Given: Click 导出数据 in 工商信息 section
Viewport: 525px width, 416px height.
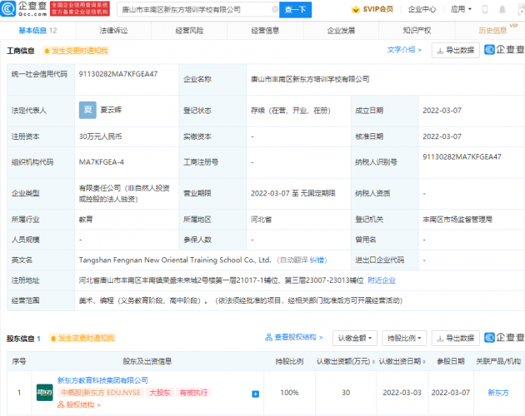Looking at the screenshot, I should 455,50.
